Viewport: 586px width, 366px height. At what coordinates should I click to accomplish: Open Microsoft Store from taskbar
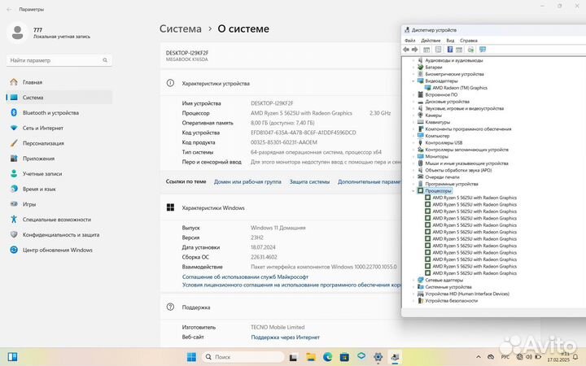(344, 357)
